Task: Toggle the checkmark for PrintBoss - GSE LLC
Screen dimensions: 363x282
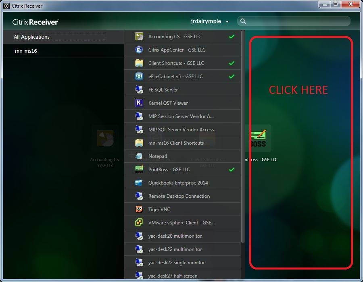Action: [232, 169]
